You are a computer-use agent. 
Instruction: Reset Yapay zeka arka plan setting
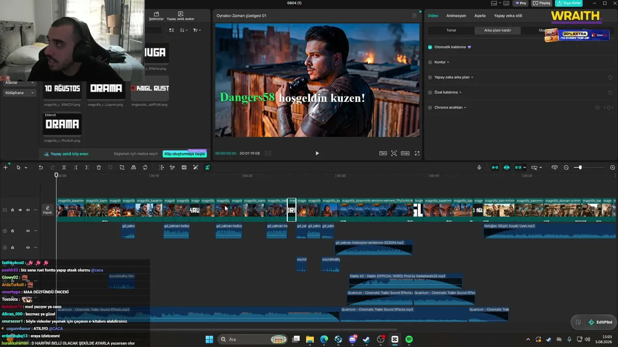pos(610,77)
